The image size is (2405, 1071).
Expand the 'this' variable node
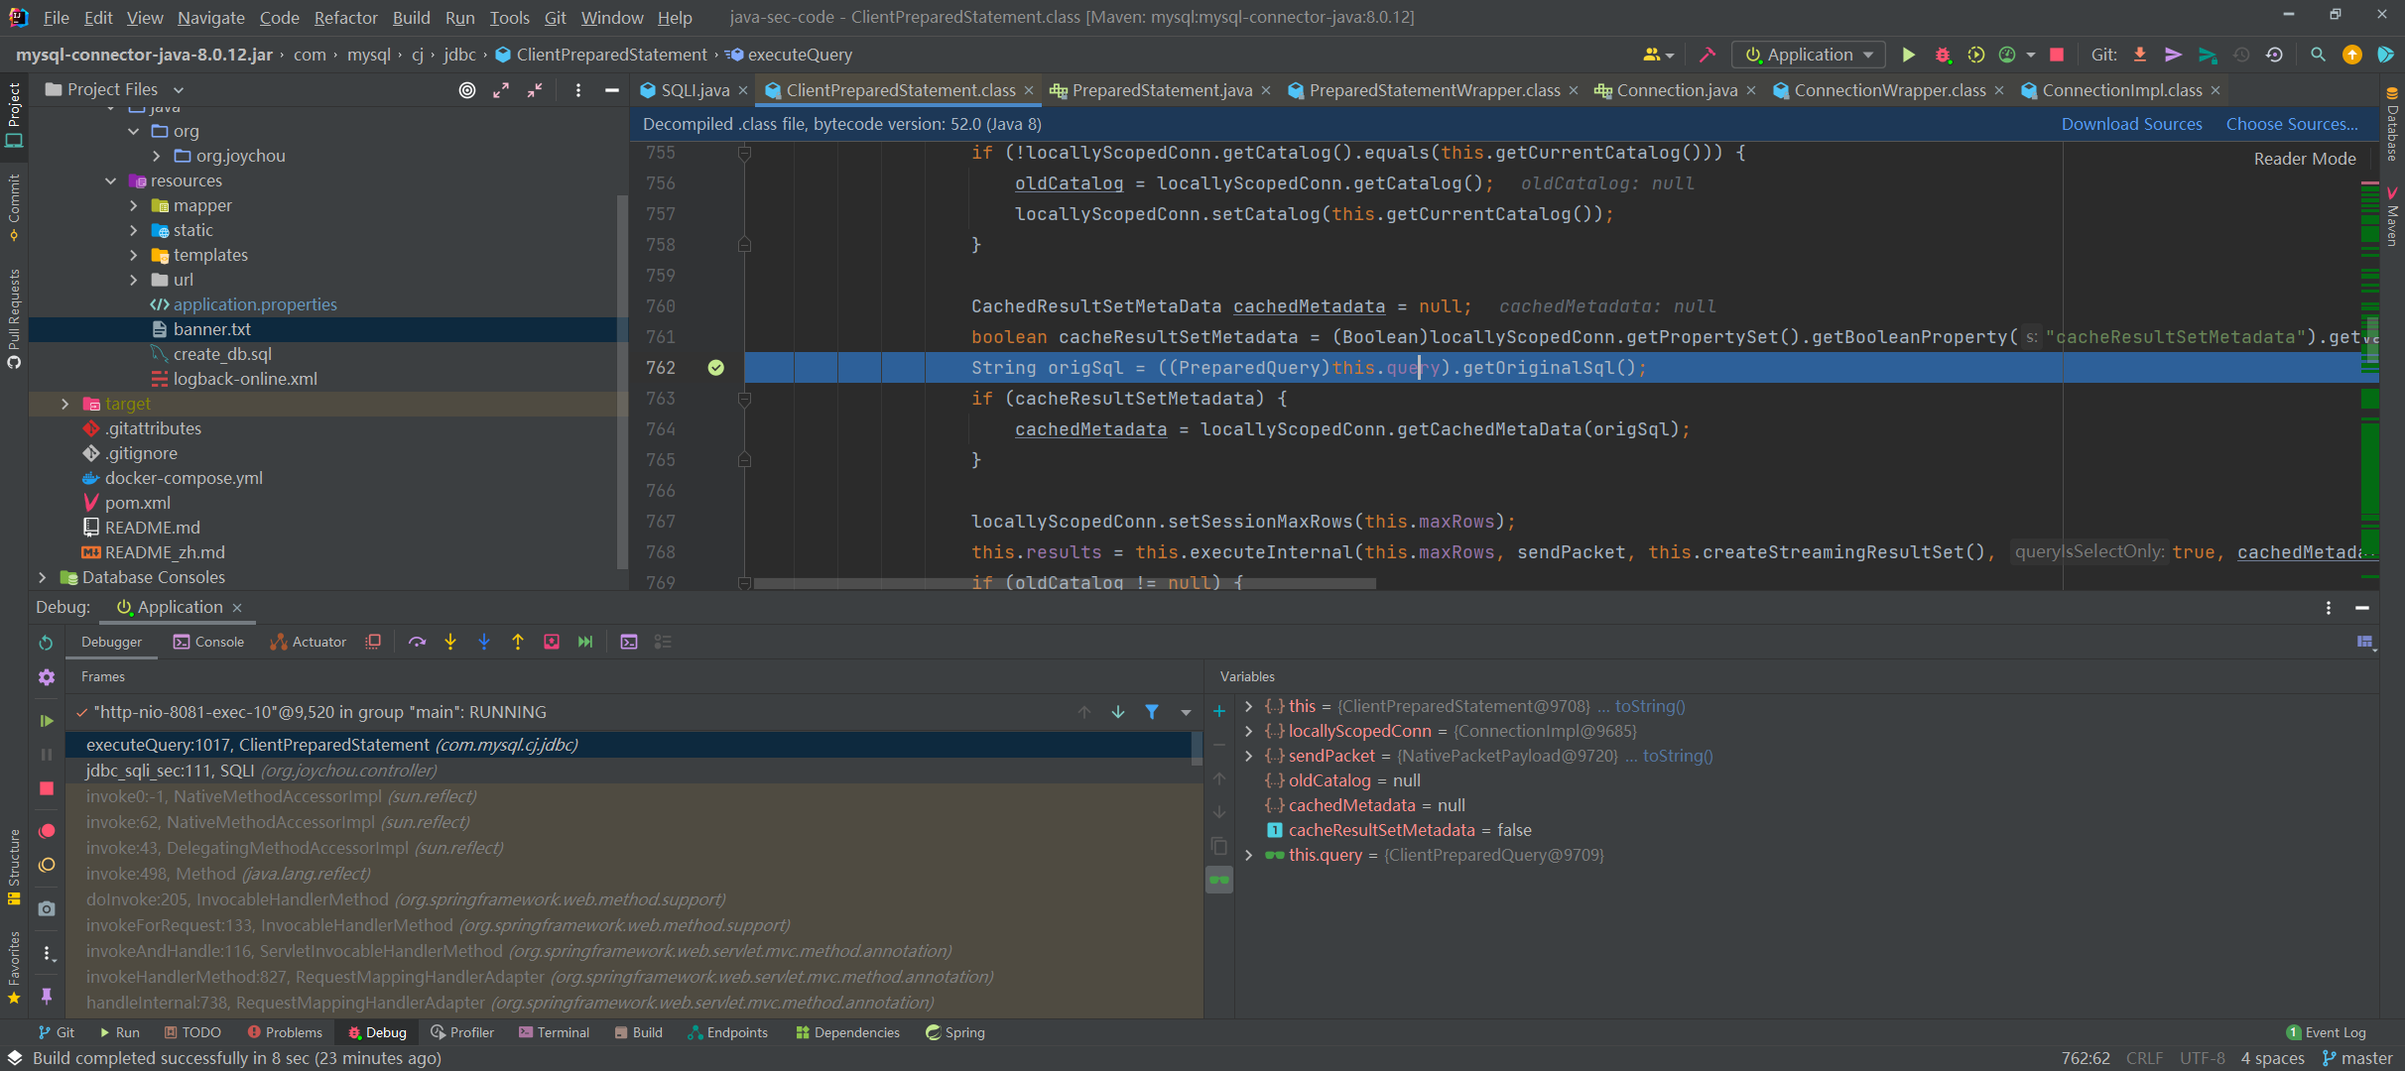point(1248,706)
